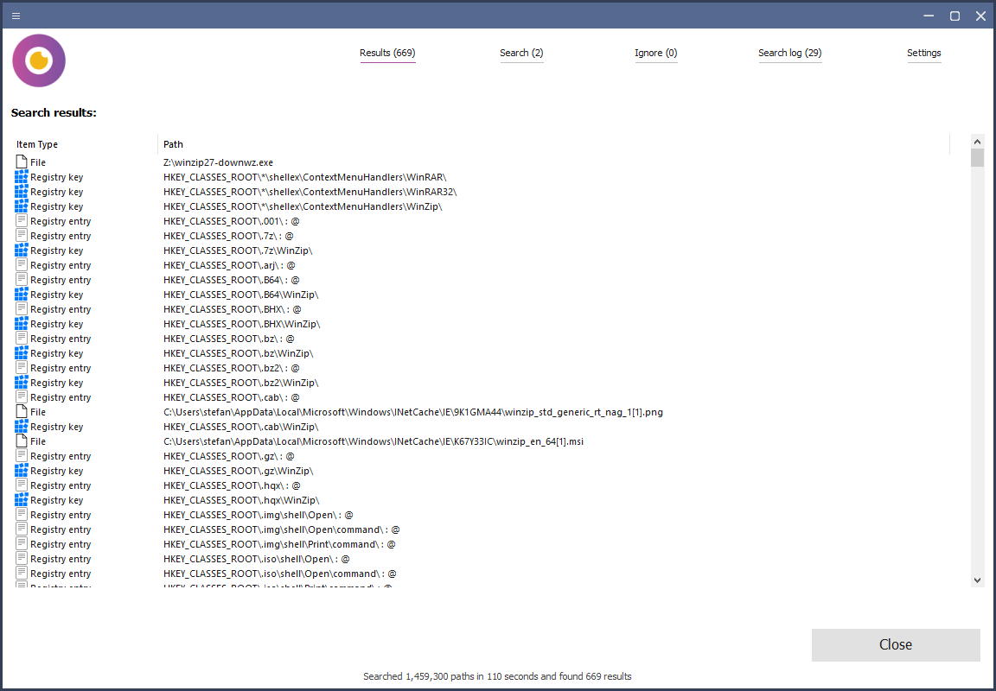Click registry entry icon for .hqx\ : @
The image size is (996, 691).
coord(22,485)
